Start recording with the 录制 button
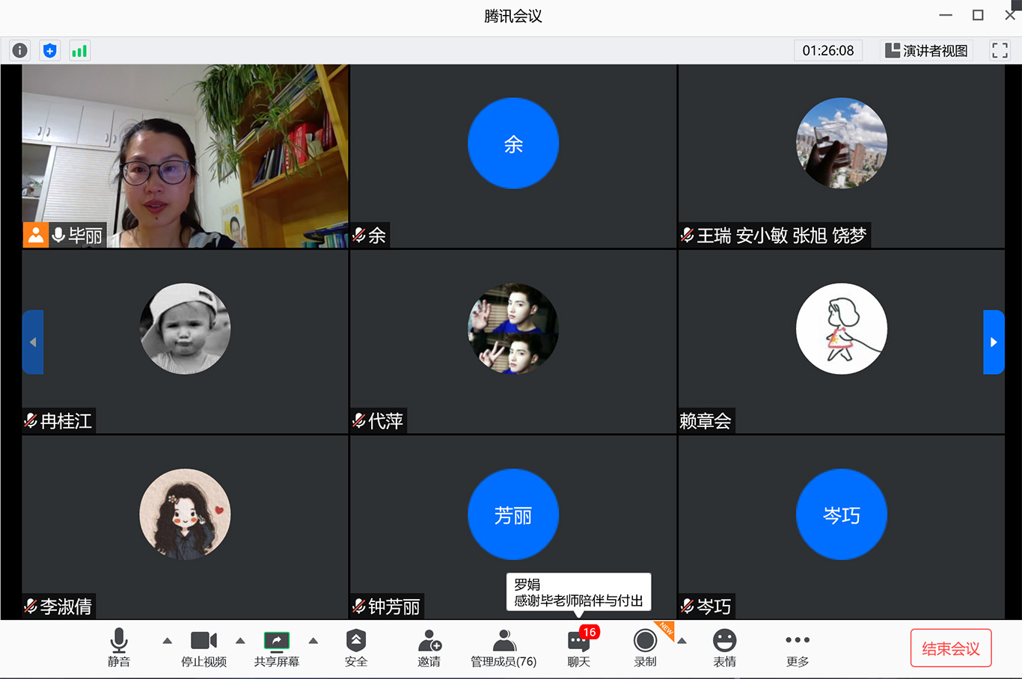This screenshot has height=679, width=1022. [x=645, y=648]
